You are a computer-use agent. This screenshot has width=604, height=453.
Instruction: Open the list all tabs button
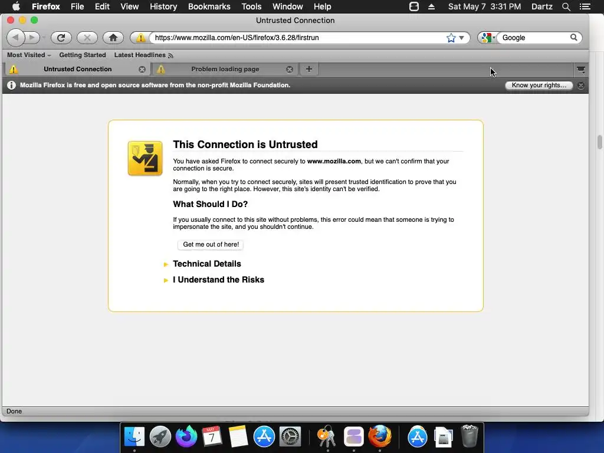pos(581,70)
